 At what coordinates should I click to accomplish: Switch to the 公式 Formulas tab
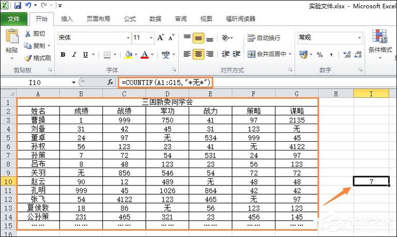click(130, 19)
